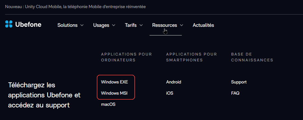Open the FAQ link
The image size is (303, 120).
(235, 93)
